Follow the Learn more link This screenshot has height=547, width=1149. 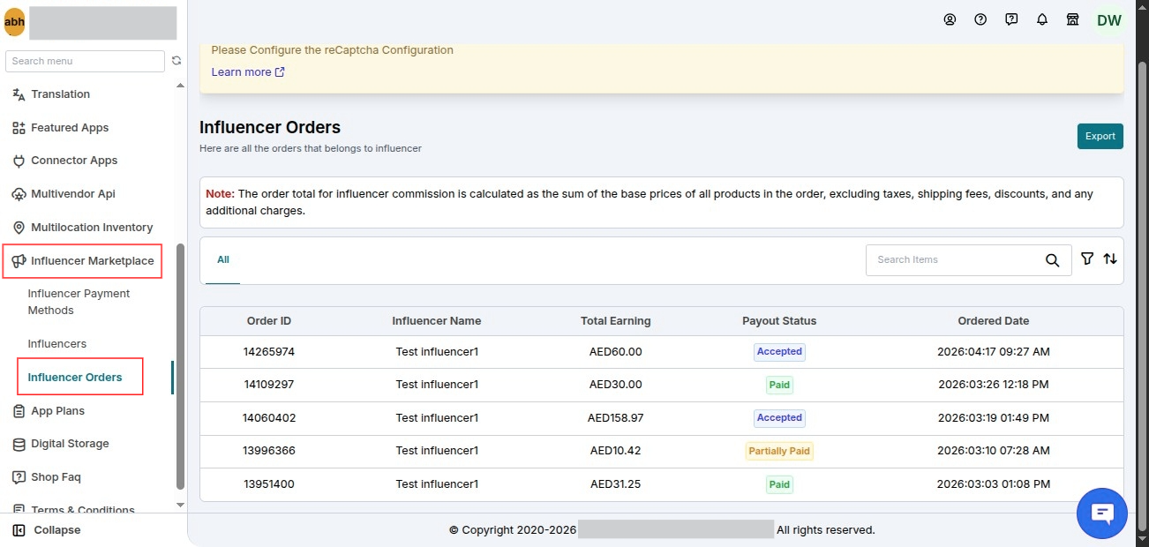click(248, 72)
